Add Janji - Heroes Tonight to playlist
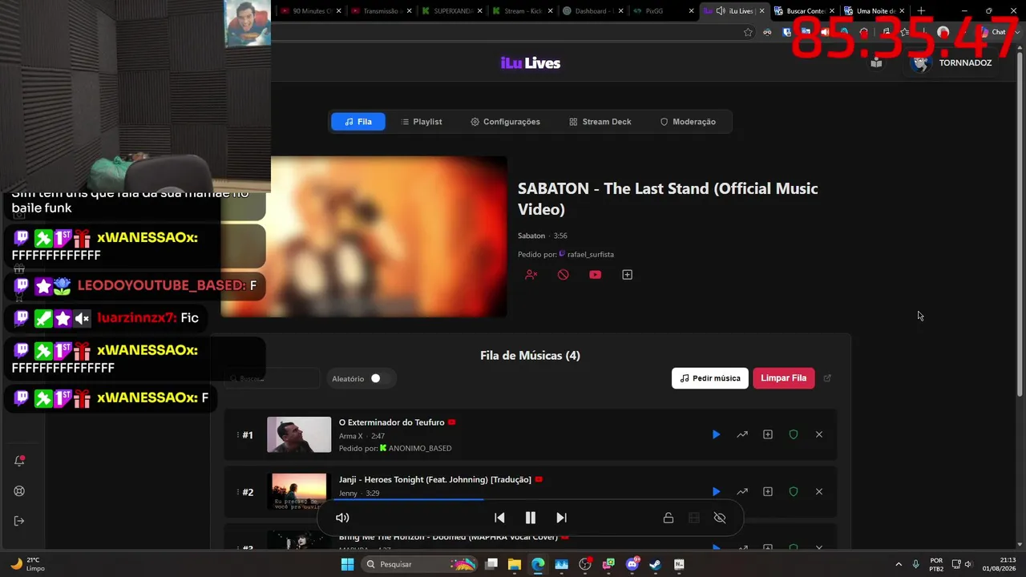 768,491
